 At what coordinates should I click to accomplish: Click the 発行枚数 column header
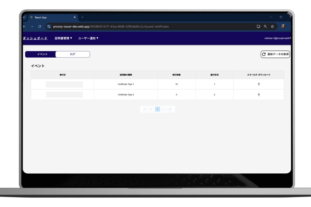(176, 75)
